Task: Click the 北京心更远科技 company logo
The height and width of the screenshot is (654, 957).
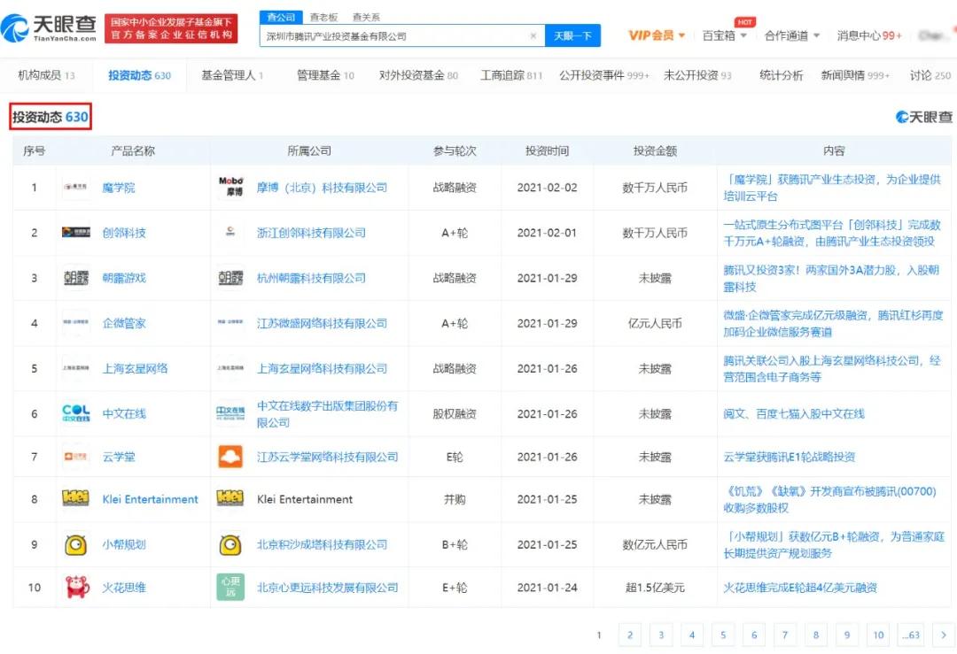Action: (230, 587)
